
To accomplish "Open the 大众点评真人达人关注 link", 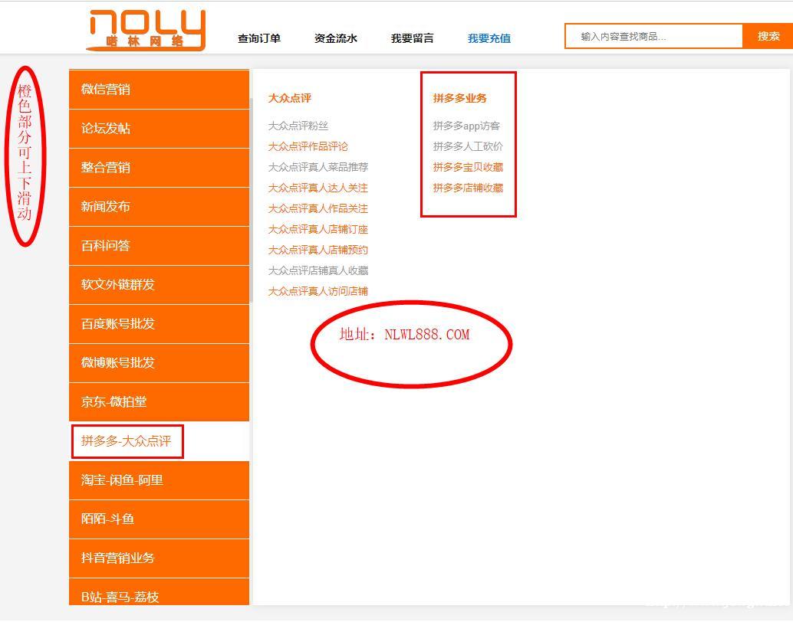I will point(318,188).
